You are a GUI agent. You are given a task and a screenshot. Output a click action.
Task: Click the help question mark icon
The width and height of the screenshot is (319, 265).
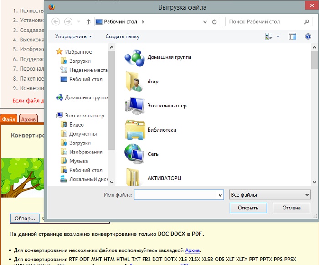308,36
